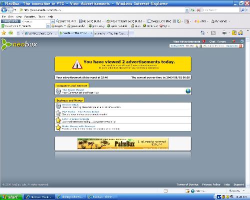Open the View menu
Viewport: 250px width, 200px height.
click(x=19, y=16)
